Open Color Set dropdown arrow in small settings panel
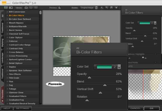This screenshot has width=162, height=111. 155,23
